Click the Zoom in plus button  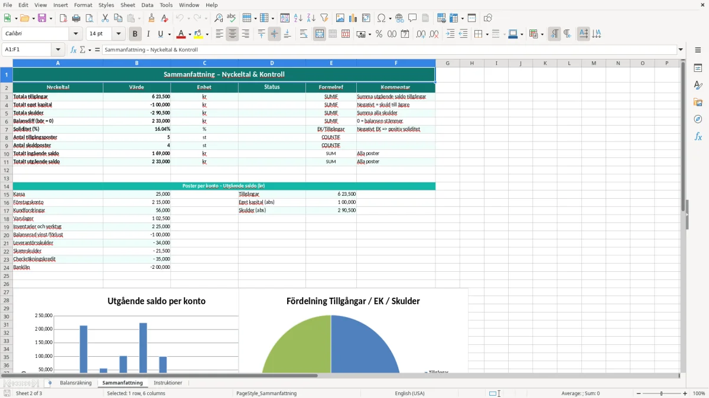point(685,393)
